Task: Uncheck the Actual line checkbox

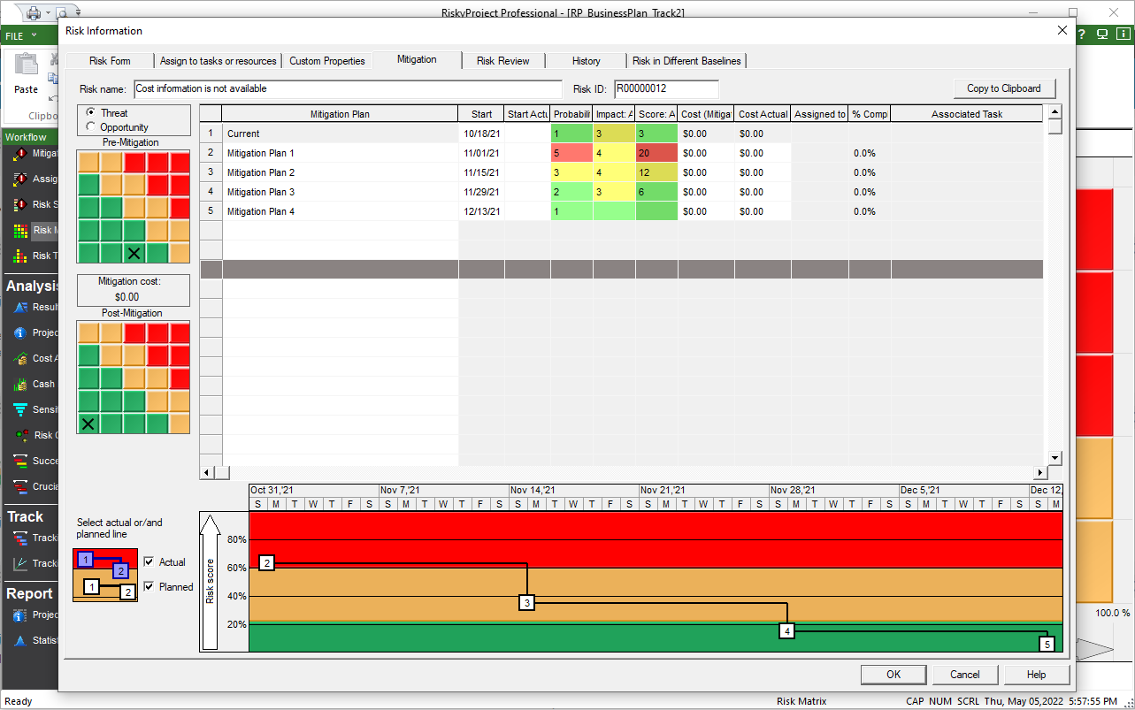Action: pyautogui.click(x=149, y=562)
